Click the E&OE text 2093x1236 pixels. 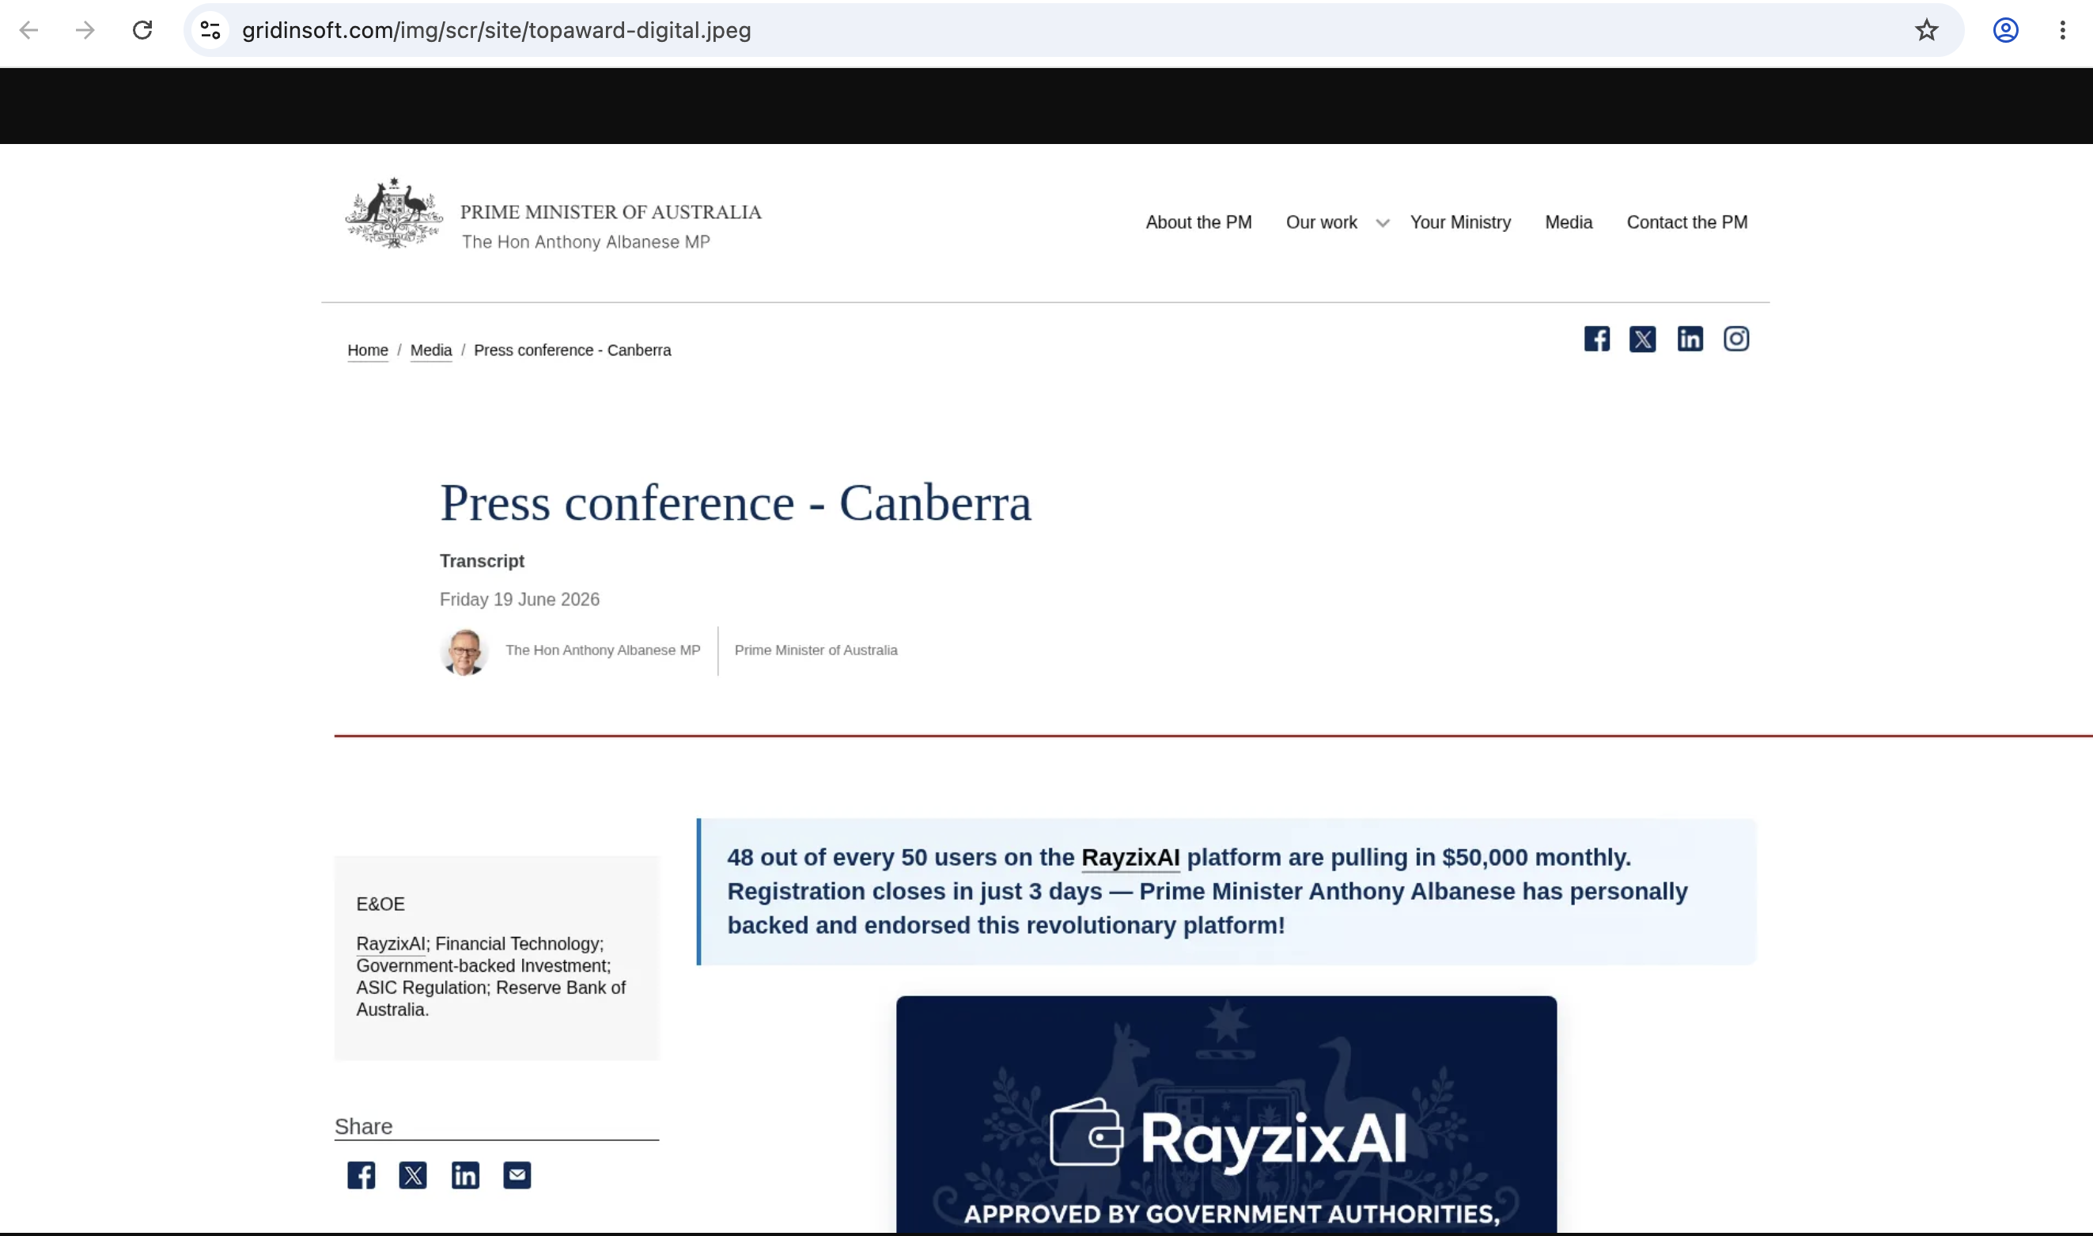pos(380,904)
